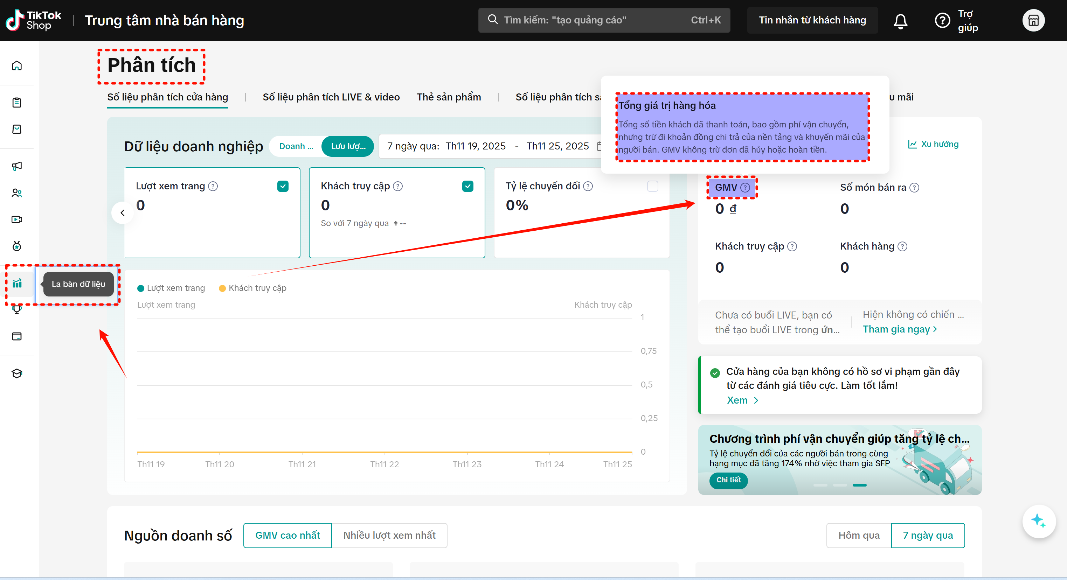
Task: Click the home icon in sidebar
Action: pyautogui.click(x=16, y=65)
